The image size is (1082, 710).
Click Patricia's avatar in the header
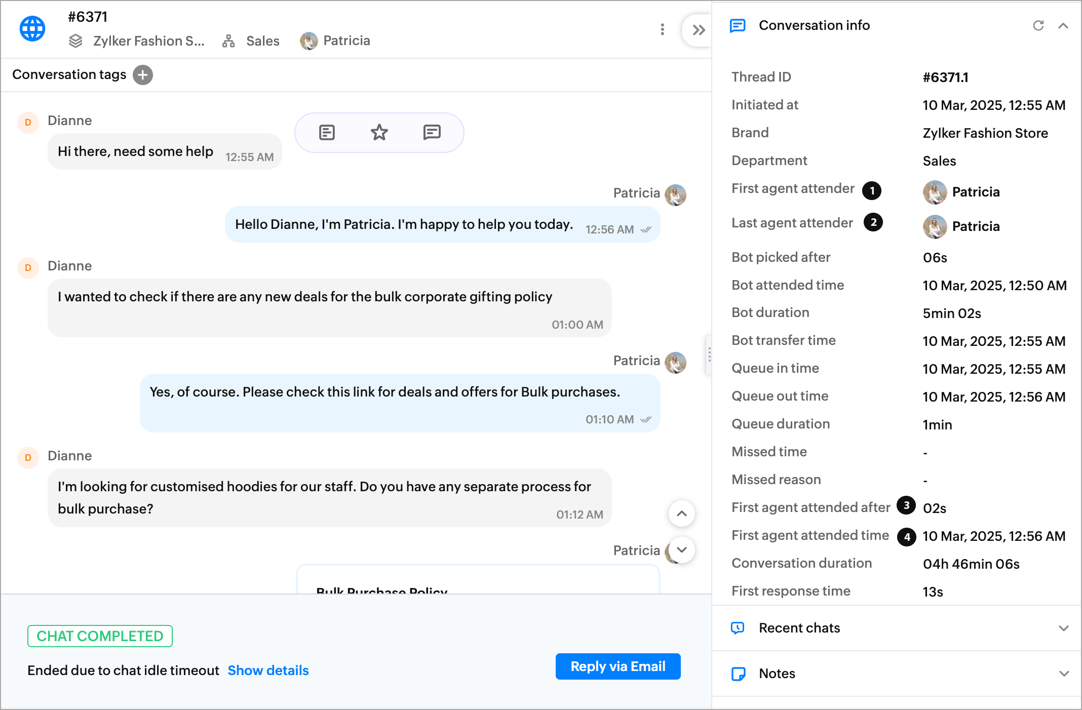pyautogui.click(x=308, y=41)
